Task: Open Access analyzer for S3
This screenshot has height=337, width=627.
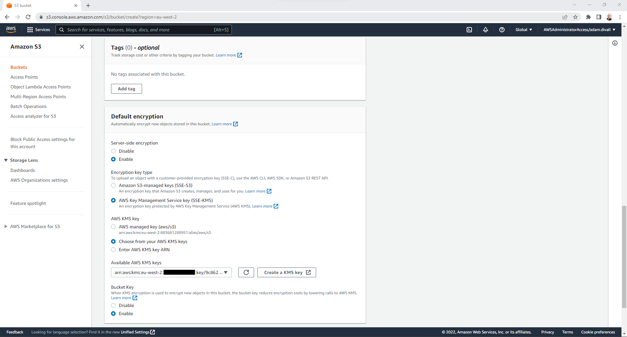Action: tap(33, 116)
